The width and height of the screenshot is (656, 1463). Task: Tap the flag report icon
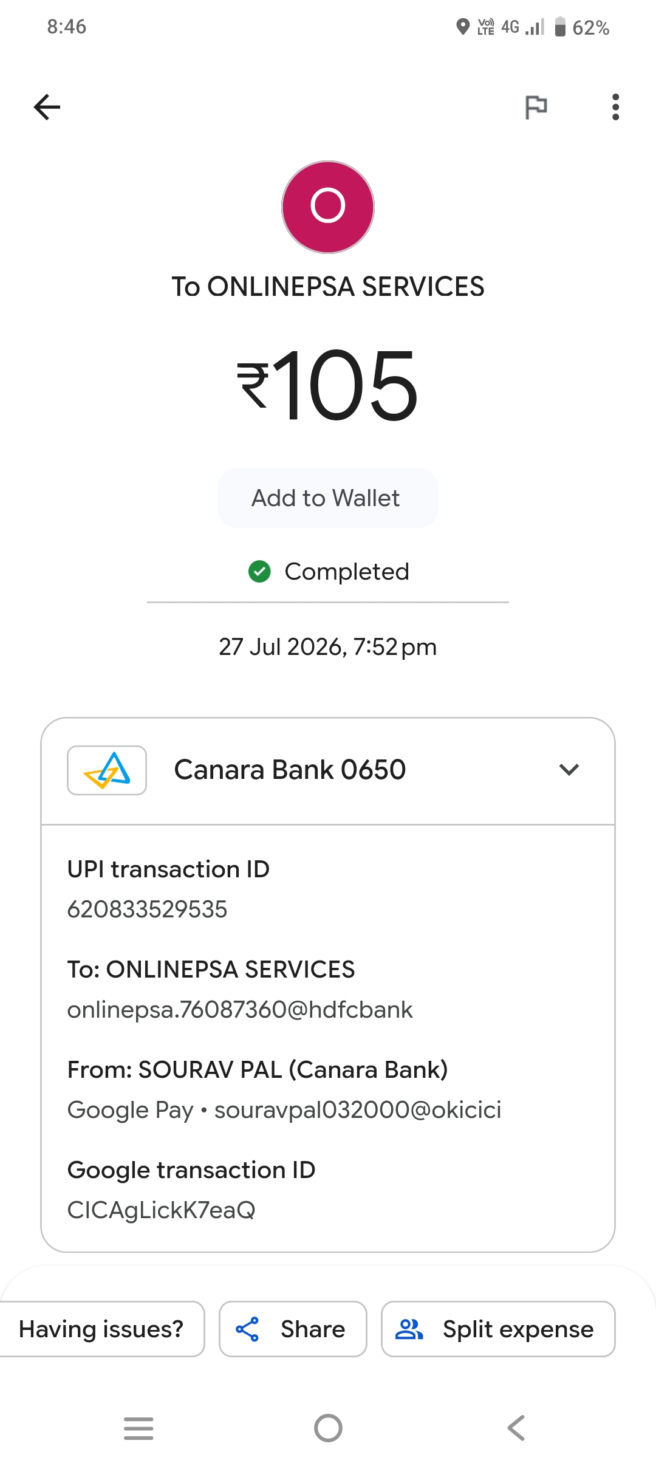coord(536,108)
